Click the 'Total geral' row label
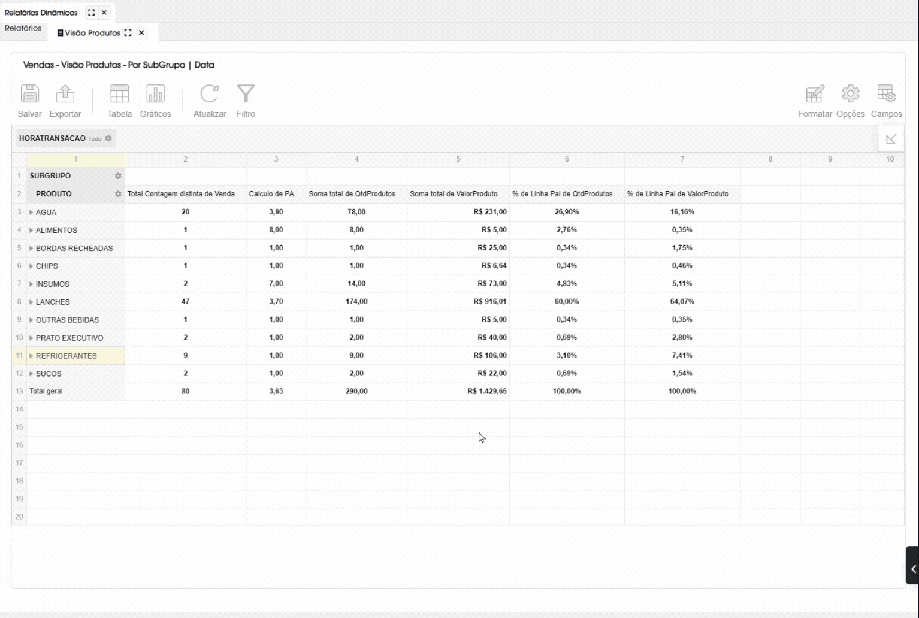 46,392
